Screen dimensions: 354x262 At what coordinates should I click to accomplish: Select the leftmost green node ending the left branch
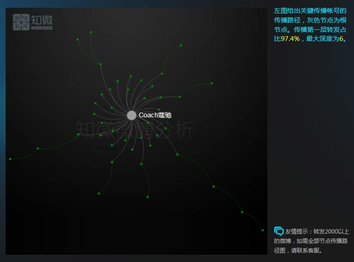coord(10,159)
